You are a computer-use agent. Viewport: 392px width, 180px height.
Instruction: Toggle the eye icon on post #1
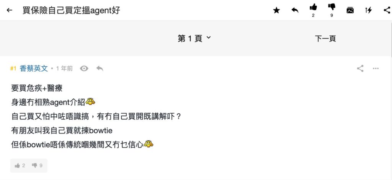coord(84,69)
